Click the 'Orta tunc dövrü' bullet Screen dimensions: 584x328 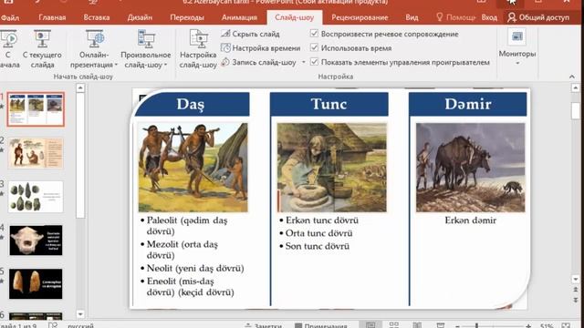pyautogui.click(x=318, y=233)
